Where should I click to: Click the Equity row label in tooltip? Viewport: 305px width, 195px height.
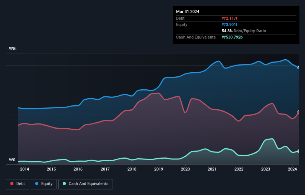click(x=182, y=24)
